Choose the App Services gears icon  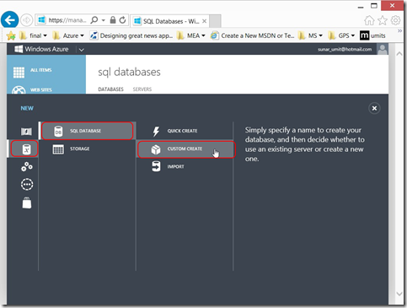(x=27, y=167)
